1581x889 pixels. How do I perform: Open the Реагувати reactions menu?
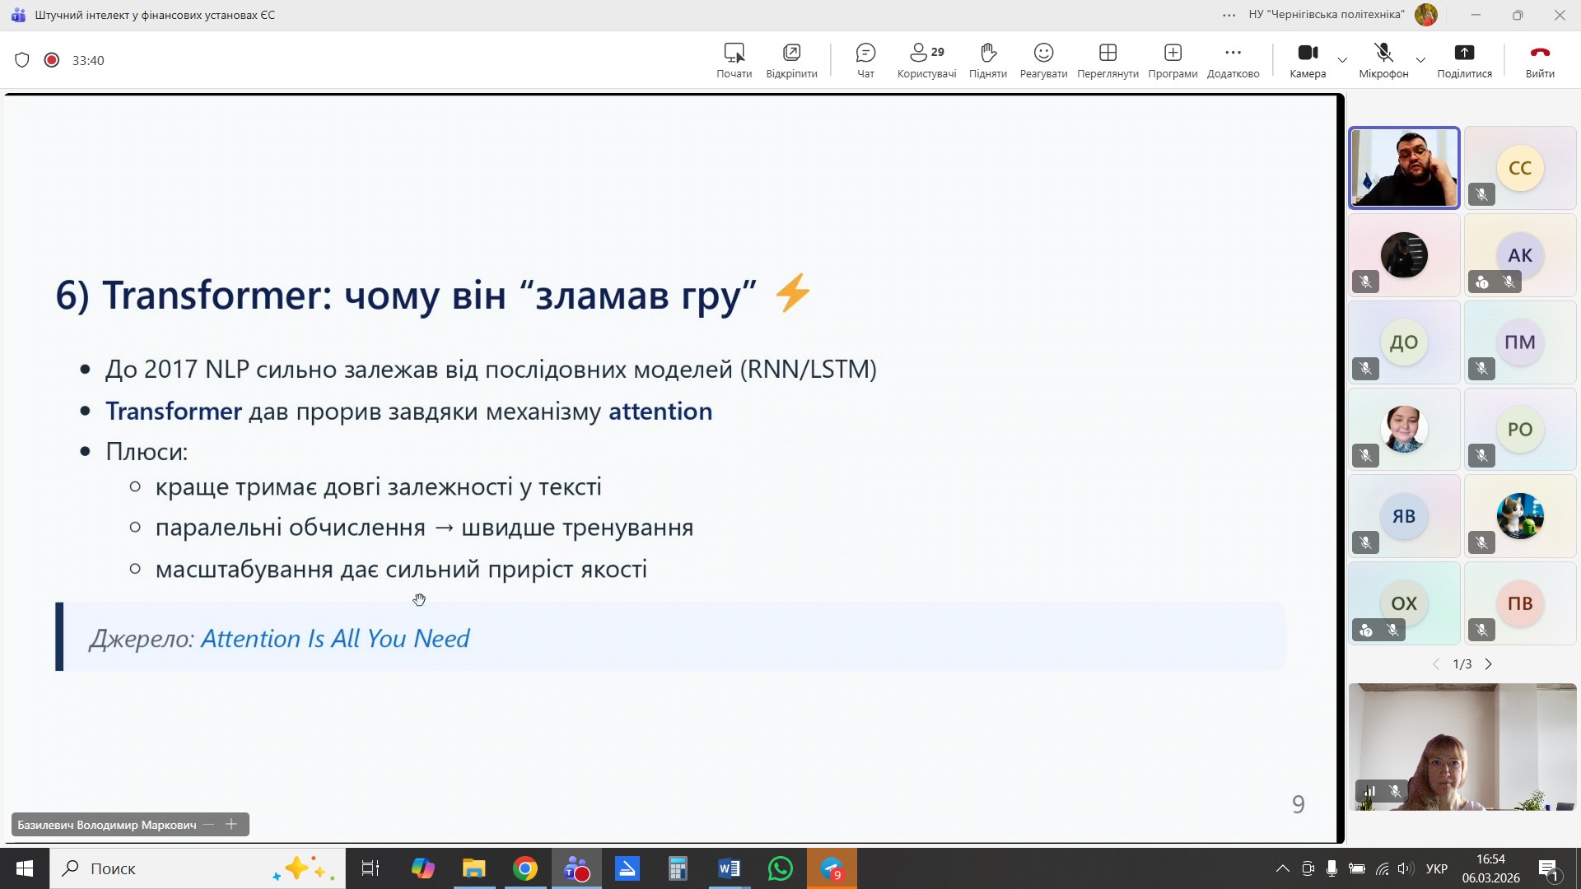click(x=1043, y=60)
